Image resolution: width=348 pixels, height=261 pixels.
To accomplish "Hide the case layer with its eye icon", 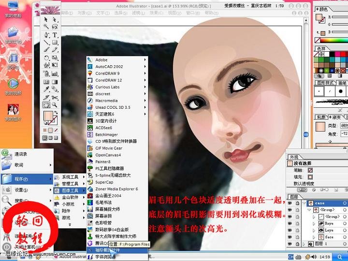I will (x=290, y=203).
